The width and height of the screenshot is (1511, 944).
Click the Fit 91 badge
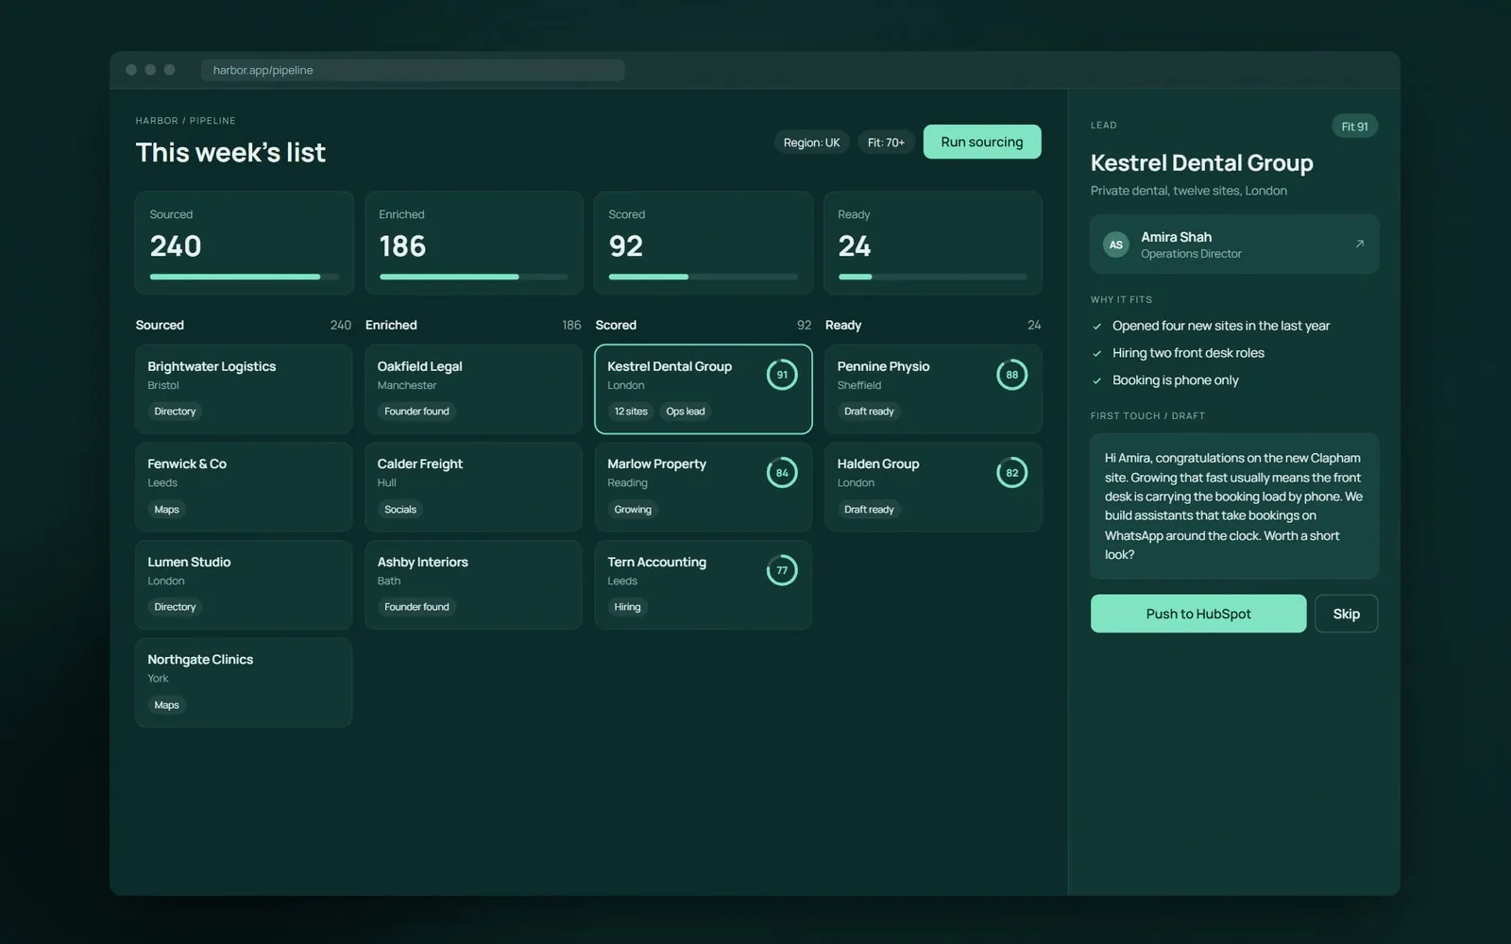click(x=1354, y=126)
